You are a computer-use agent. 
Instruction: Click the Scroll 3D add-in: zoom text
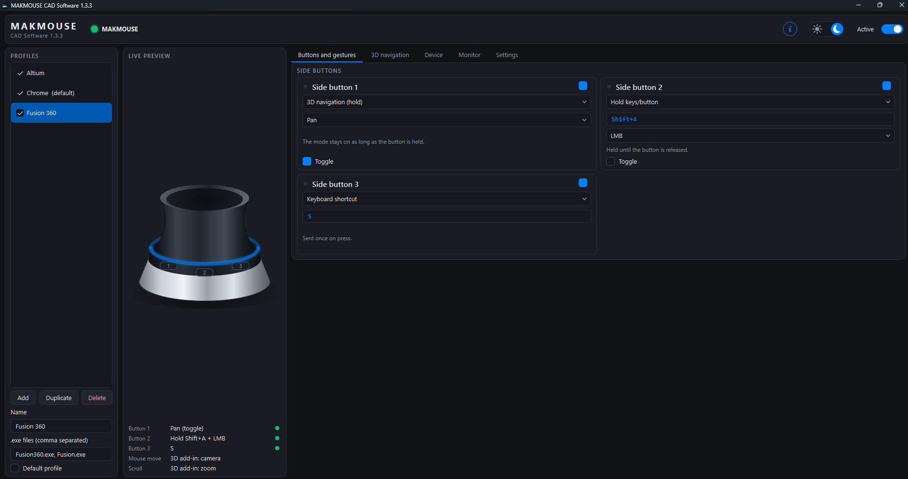[x=193, y=468]
